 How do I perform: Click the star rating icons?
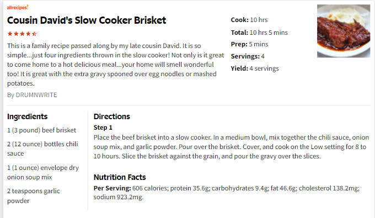point(22,34)
